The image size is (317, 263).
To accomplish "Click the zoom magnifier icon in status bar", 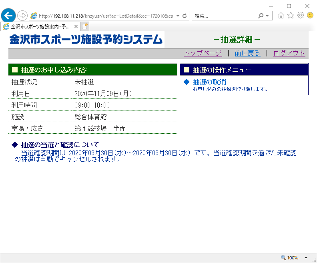I will (x=283, y=257).
